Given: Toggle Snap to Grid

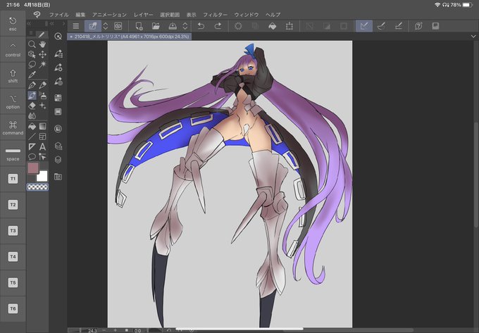Looking at the screenshot, I should point(399,26).
